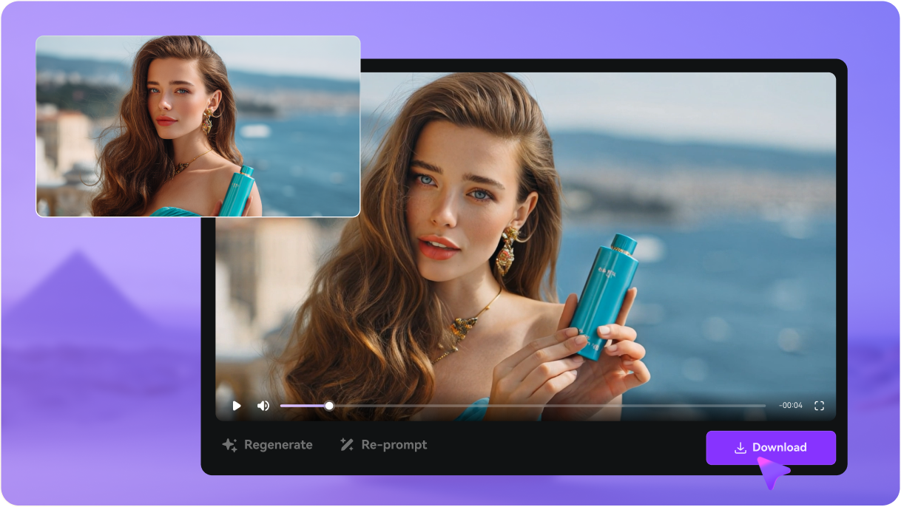This screenshot has height=507, width=901.
Task: Click the purple cursor arrow graphic
Action: (772, 472)
